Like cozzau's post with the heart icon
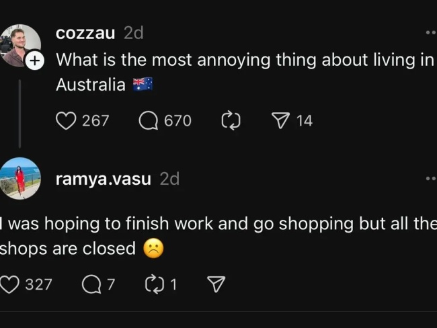The image size is (437, 328). point(66,120)
